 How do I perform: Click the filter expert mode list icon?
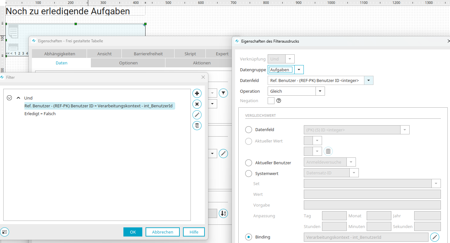197,126
